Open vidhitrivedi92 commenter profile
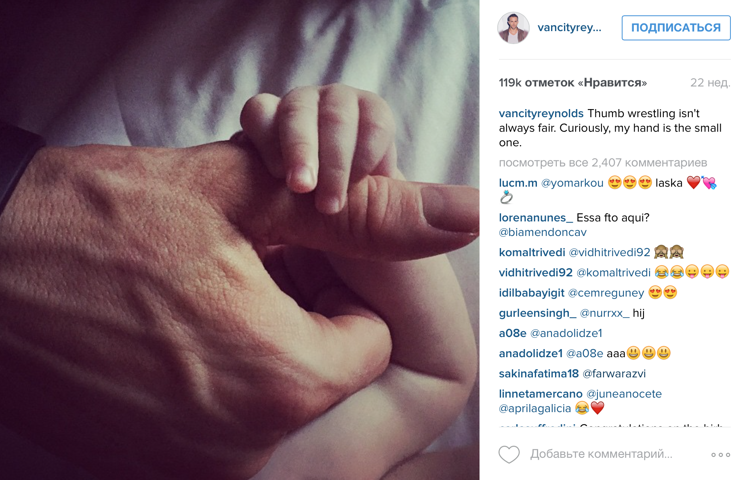 point(536,272)
